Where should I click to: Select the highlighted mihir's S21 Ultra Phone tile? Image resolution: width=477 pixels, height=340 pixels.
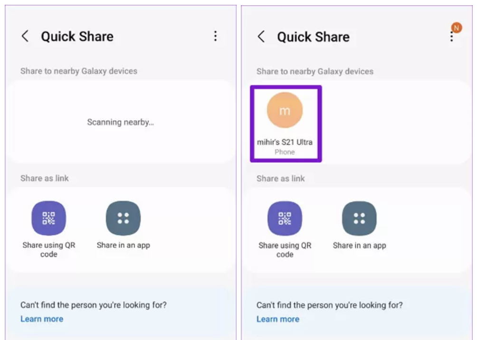(x=286, y=123)
